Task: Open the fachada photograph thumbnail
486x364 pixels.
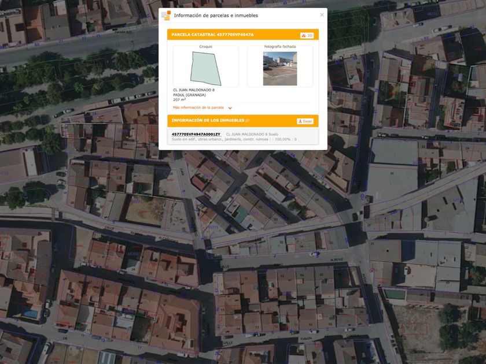Action: pos(280,68)
